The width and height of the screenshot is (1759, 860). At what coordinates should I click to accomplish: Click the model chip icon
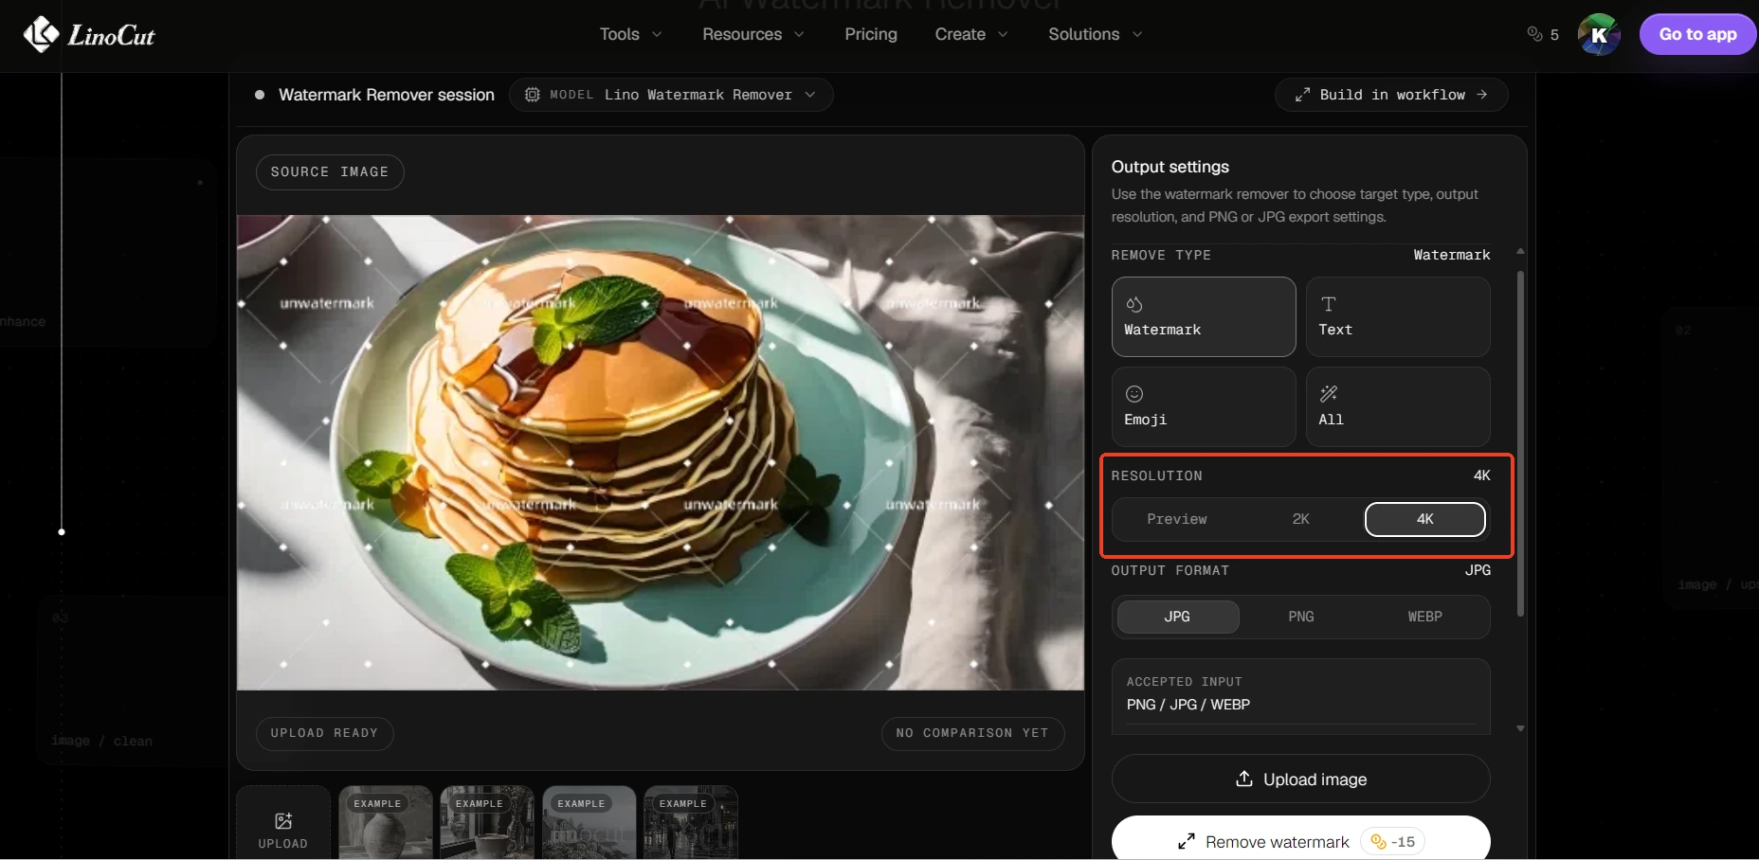pyautogui.click(x=533, y=95)
